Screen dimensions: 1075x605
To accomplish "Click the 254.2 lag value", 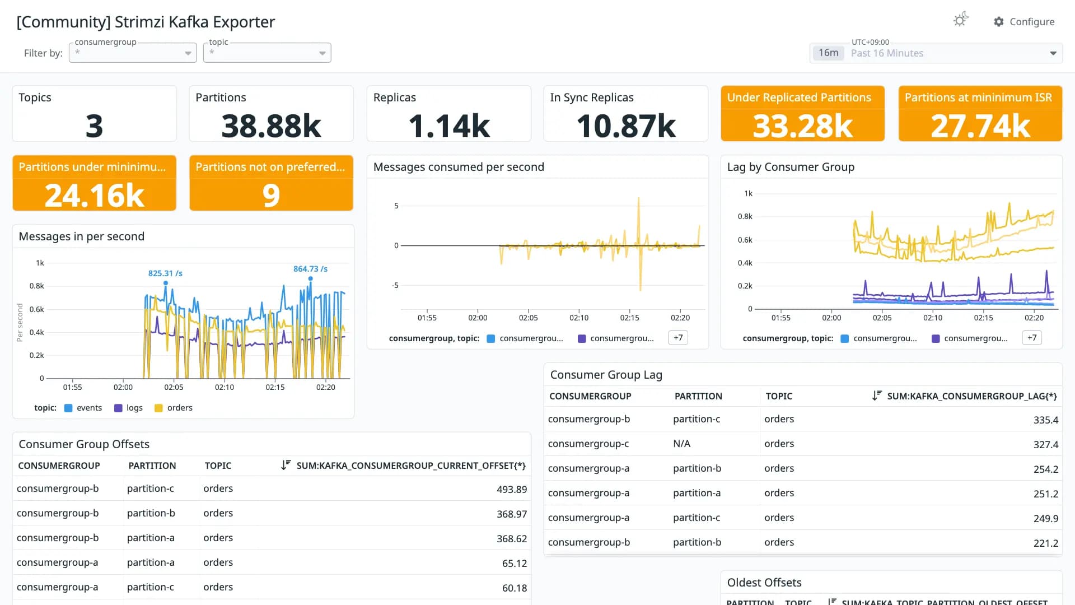I will coord(1046,469).
